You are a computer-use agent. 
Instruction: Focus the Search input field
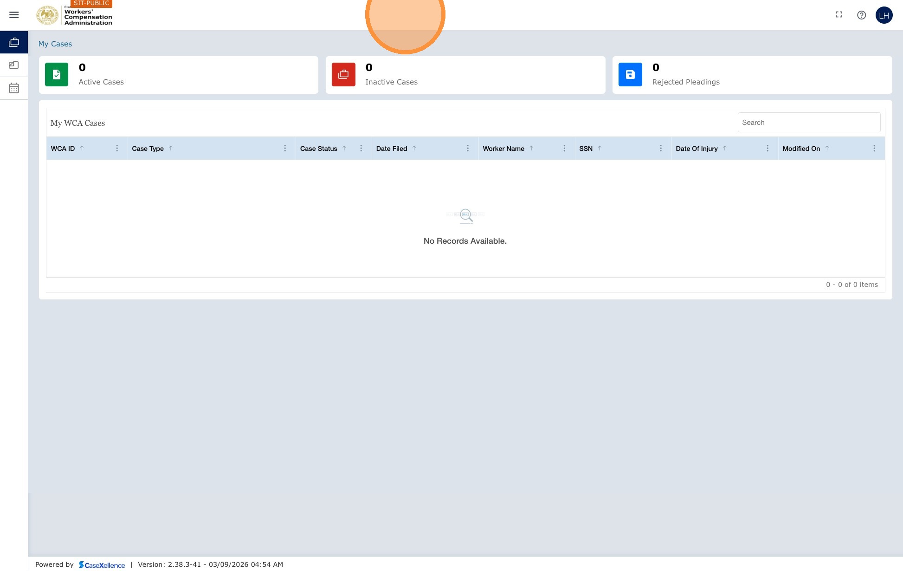[809, 122]
